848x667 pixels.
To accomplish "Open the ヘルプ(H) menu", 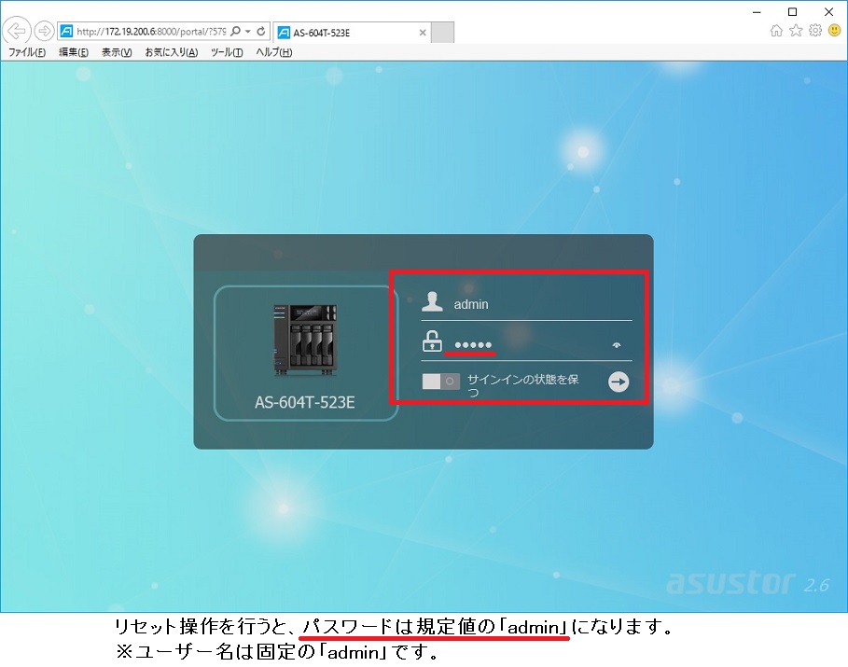I will (x=273, y=52).
